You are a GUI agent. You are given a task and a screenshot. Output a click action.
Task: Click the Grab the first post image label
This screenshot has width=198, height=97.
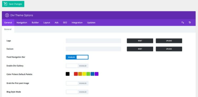18,83
